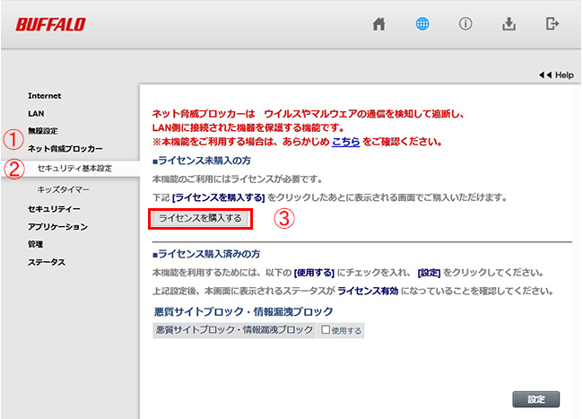This screenshot has width=583, height=419.
Task: Enable the 使用する checkbox
Action: (x=326, y=331)
